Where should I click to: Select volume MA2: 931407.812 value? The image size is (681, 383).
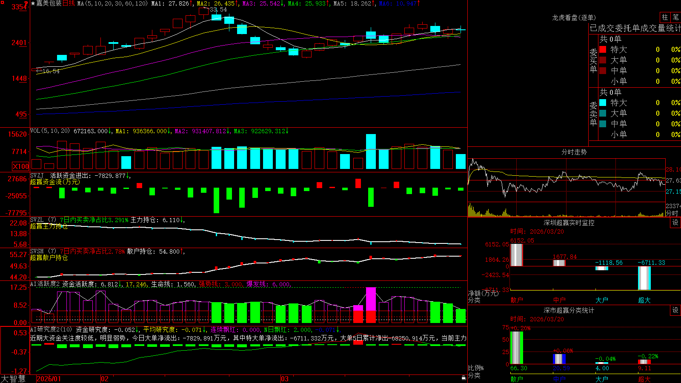click(202, 131)
